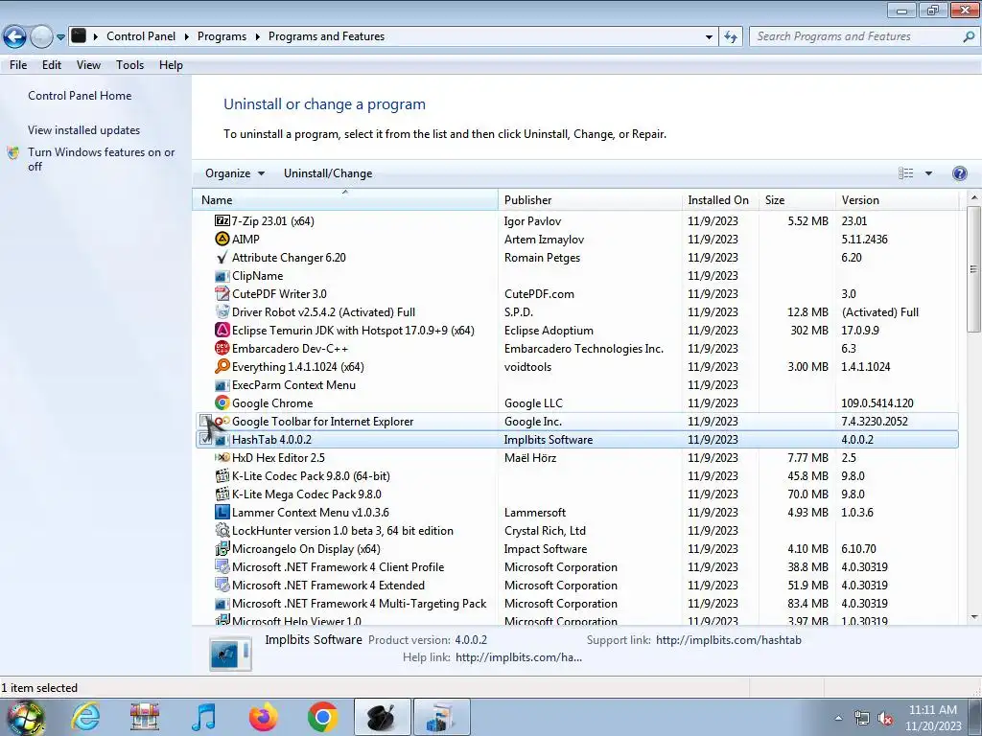Screen dimensions: 982x736
Task: Click the LockHunter gear icon
Action: [x=222, y=530]
